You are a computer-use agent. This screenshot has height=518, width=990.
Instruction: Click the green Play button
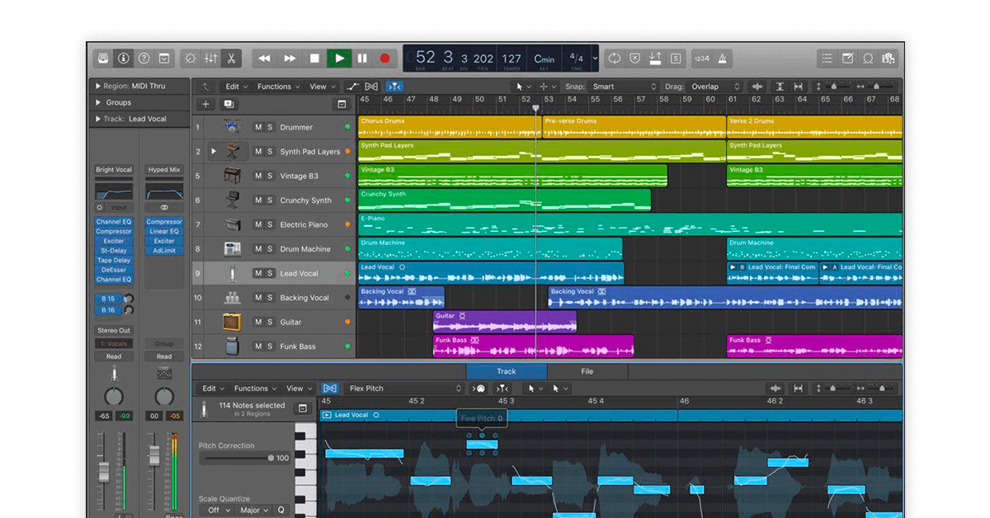338,59
